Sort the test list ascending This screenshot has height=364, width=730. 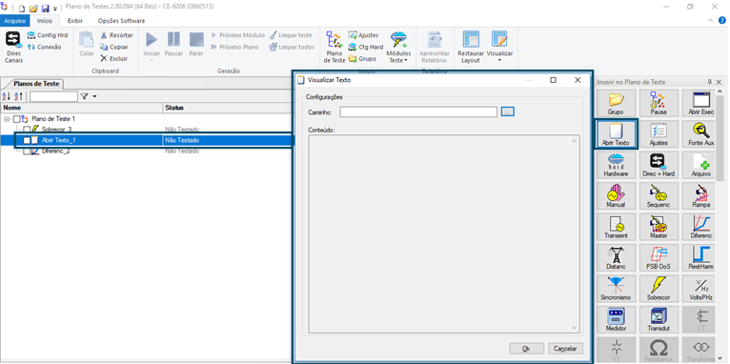coord(7,96)
